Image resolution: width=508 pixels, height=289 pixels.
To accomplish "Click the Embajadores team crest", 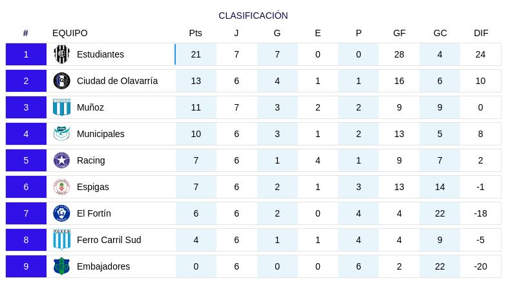I will (62, 266).
